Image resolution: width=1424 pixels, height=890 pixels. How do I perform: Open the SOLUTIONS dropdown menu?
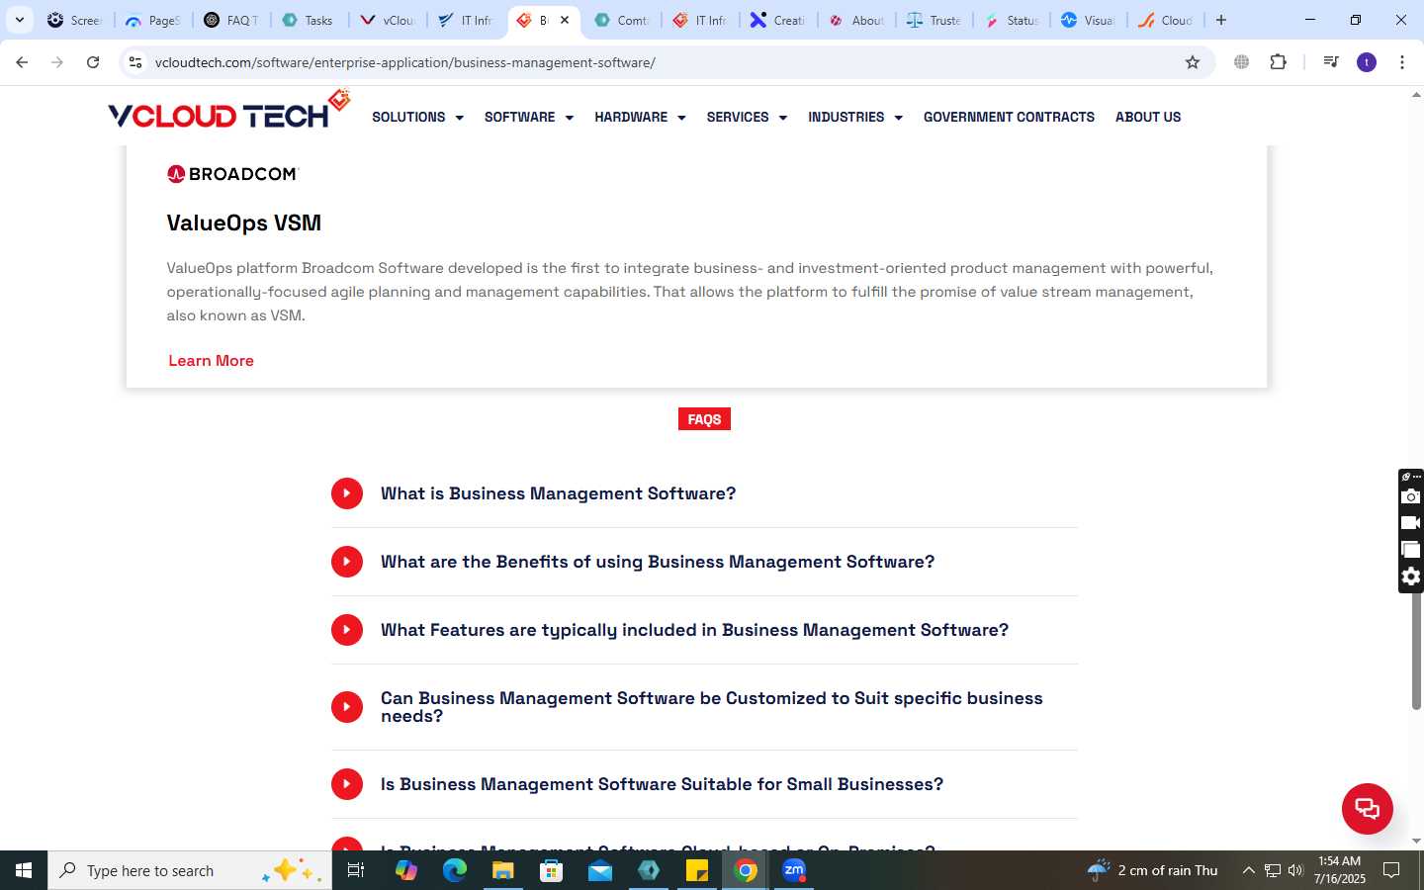(x=417, y=117)
